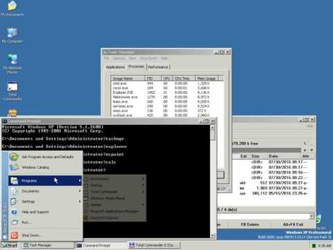
Task: Switch to Performance tab in Task Manager
Action: coord(158,67)
